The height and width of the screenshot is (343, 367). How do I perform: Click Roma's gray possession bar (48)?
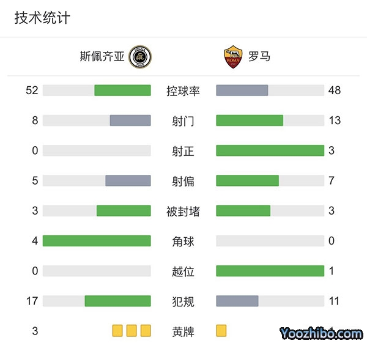pos(242,90)
